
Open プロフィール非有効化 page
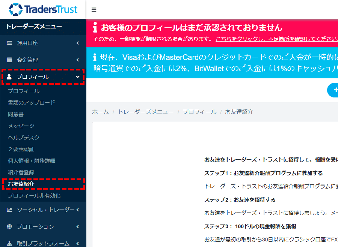[34, 196]
